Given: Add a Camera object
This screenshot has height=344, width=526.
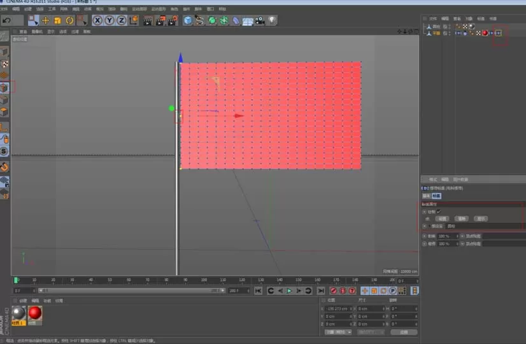Looking at the screenshot, I should click(x=260, y=21).
